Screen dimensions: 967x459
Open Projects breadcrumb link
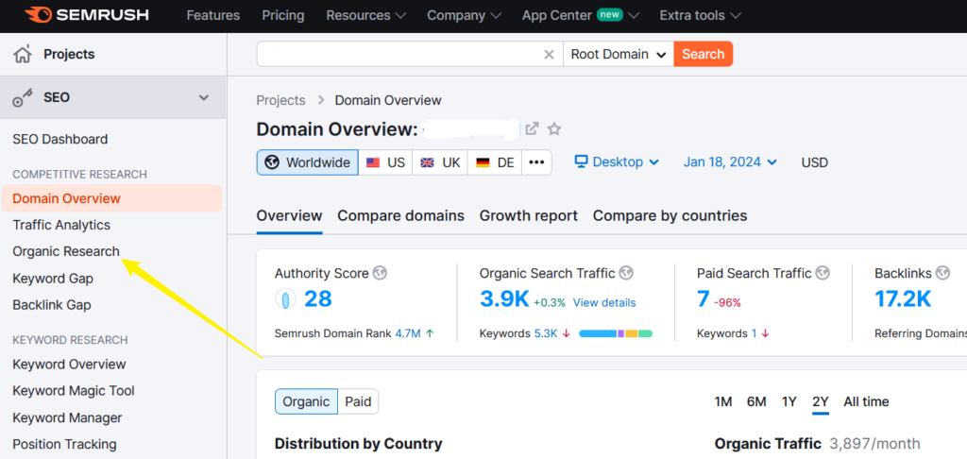click(x=280, y=100)
